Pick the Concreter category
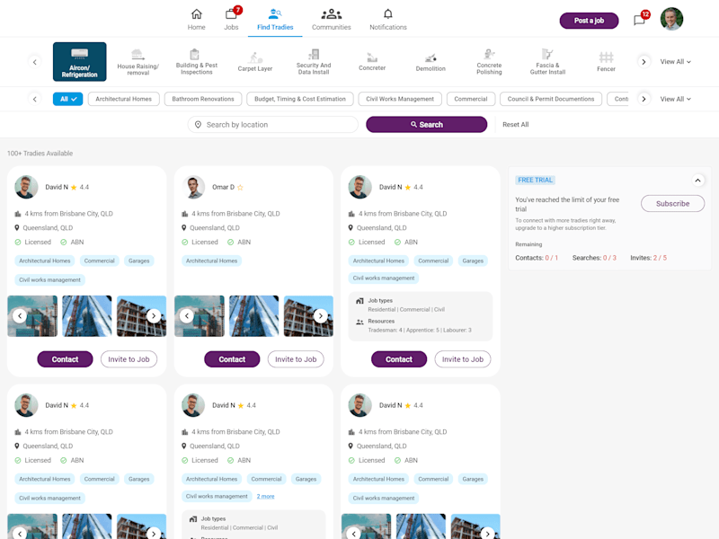Viewport: 719px width, 539px height. point(372,62)
